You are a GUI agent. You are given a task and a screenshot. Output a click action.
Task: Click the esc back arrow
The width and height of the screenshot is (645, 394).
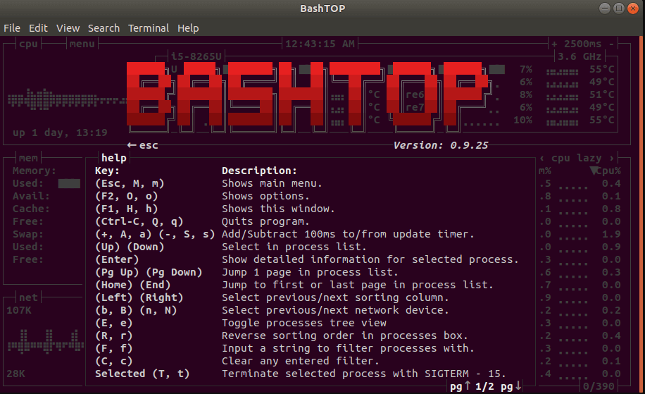tap(143, 145)
